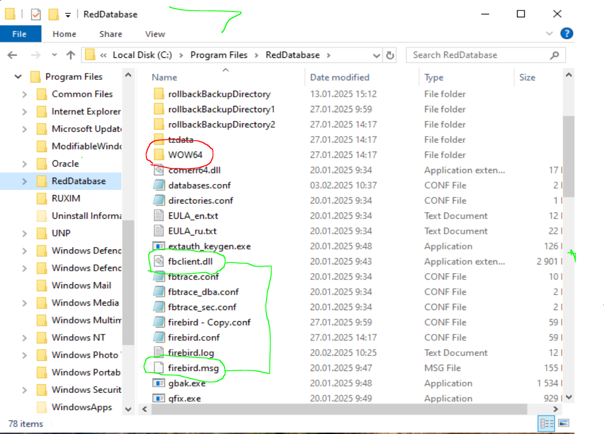Select the rollbackBackupDirectory folder icon
Viewport: 604px width, 434px height.
tap(159, 94)
